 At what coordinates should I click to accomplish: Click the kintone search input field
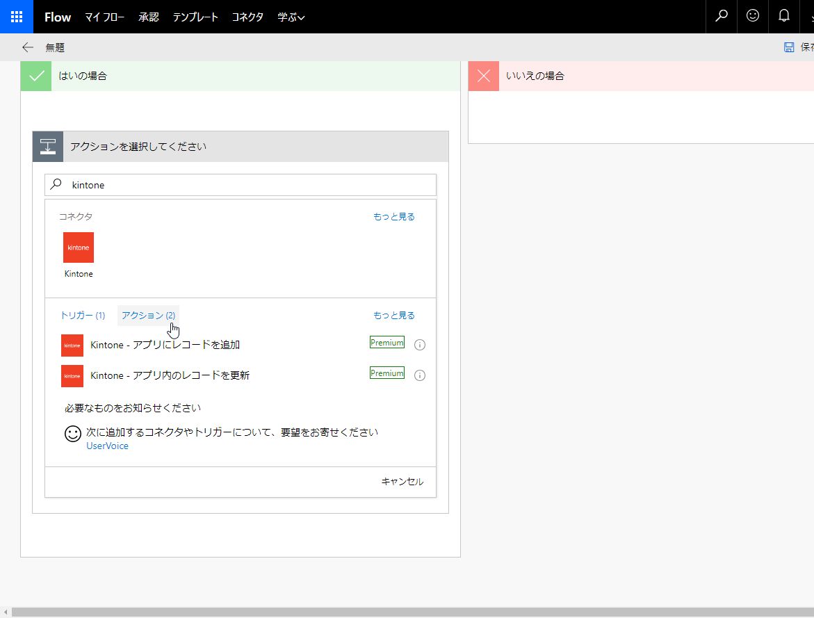241,185
